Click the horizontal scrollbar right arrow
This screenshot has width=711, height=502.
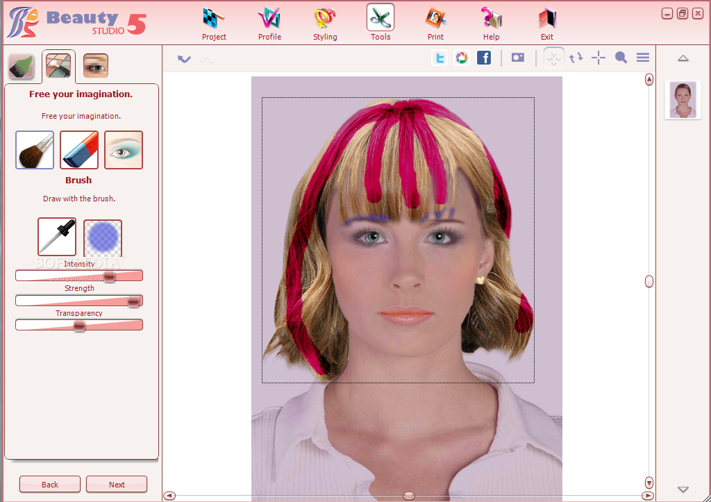pos(648,496)
